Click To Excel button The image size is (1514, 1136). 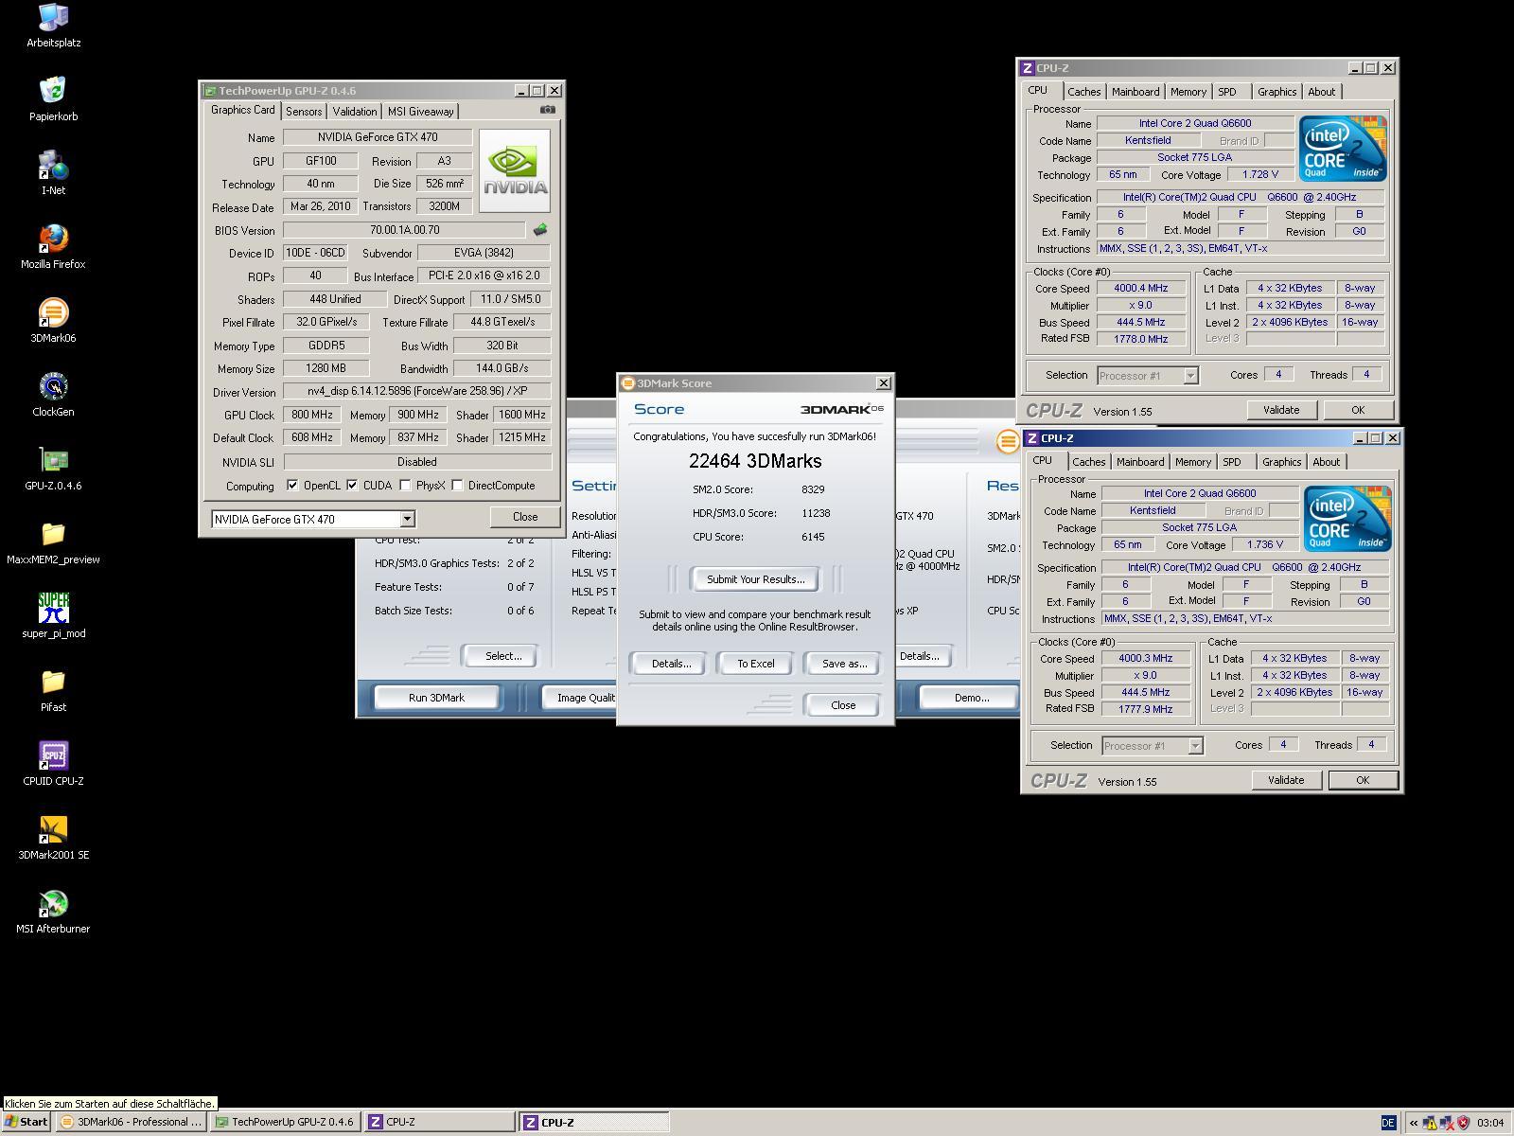(755, 664)
